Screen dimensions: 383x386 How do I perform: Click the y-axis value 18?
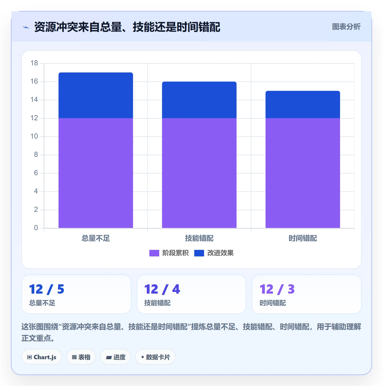click(x=34, y=63)
